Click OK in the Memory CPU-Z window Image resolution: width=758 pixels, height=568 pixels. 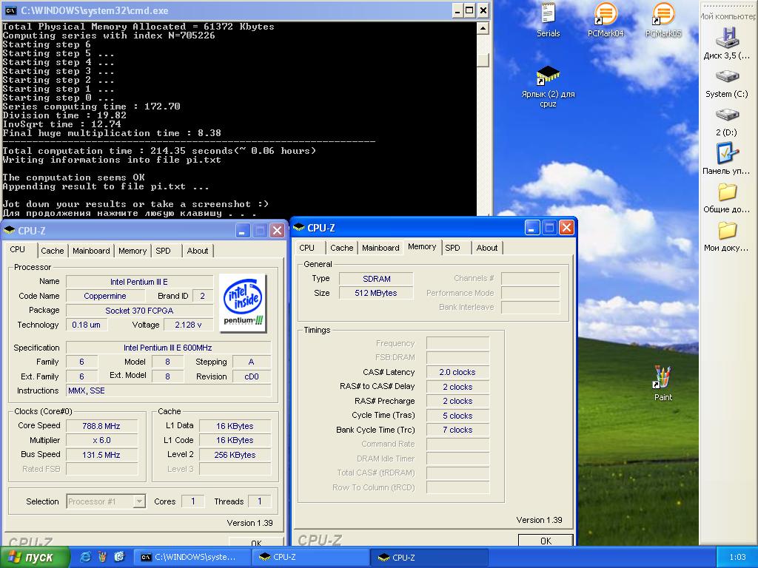tap(546, 540)
